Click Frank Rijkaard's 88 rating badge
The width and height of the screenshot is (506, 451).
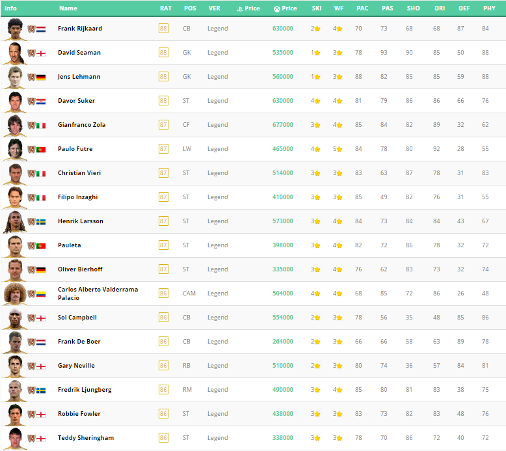click(x=164, y=29)
